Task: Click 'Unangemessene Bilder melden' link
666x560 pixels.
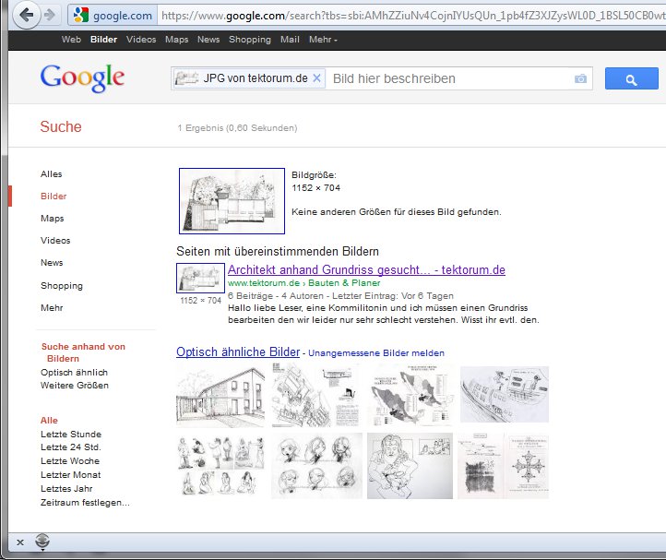Action: (x=376, y=353)
